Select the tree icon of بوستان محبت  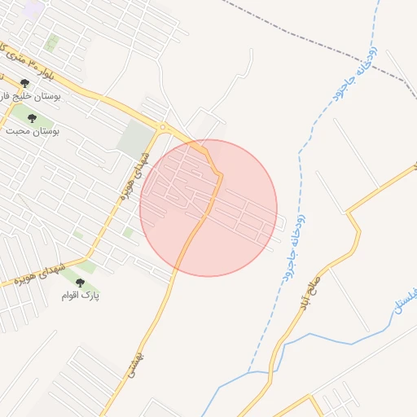[32, 118]
